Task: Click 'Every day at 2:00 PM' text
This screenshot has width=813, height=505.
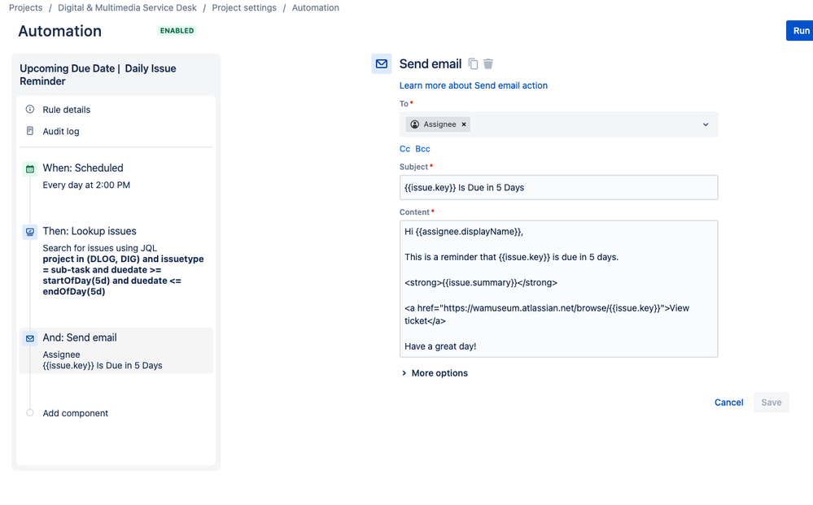Action: pyautogui.click(x=86, y=185)
